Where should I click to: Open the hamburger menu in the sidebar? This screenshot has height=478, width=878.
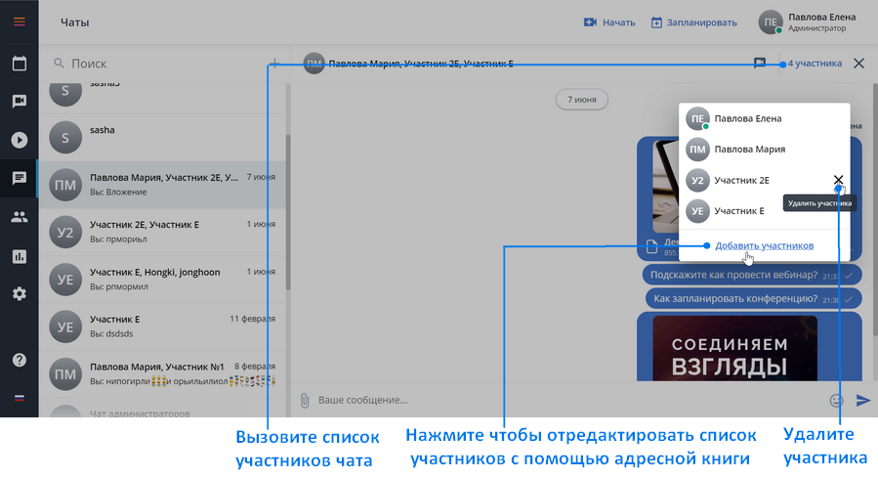click(x=19, y=22)
